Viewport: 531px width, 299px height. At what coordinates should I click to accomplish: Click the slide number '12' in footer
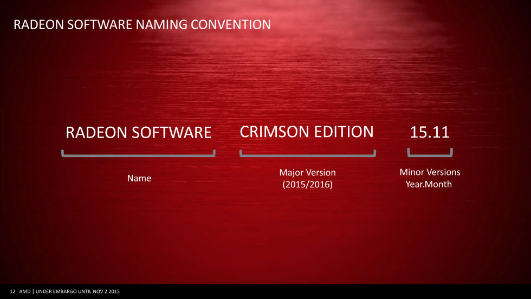12,291
